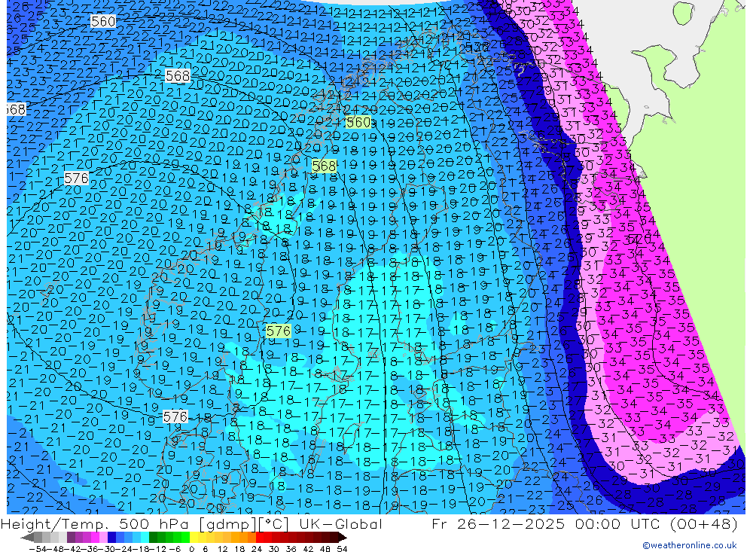Click the '[gdmp]' unit label
Image resolution: width=753 pixels, height=552 pixels.
[227, 524]
